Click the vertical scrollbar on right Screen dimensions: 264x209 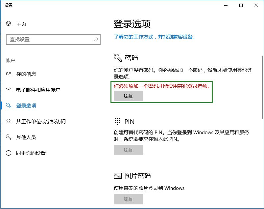(263, 87)
